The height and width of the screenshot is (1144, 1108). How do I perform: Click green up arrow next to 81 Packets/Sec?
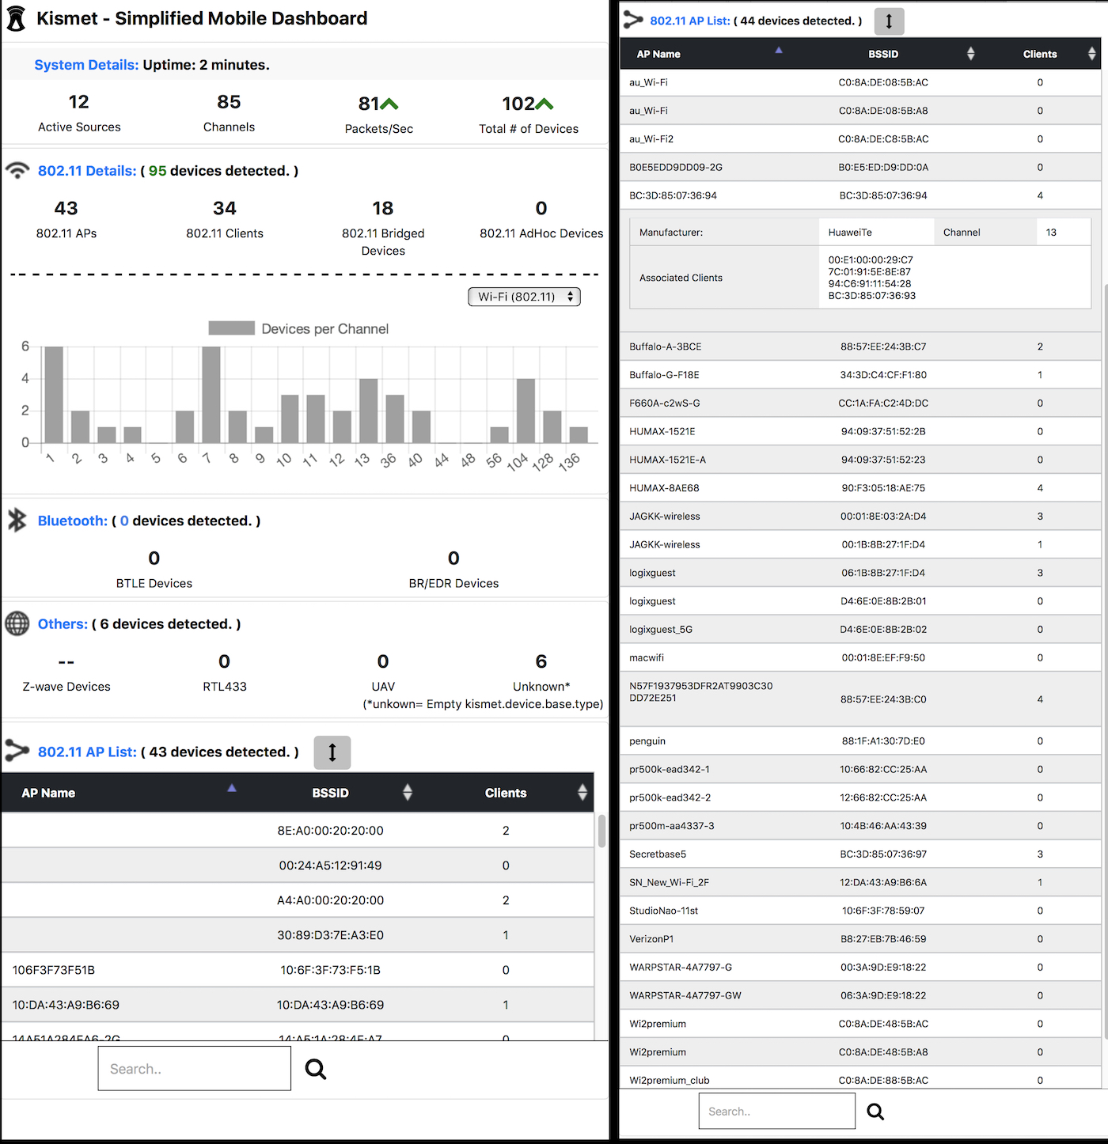389,104
